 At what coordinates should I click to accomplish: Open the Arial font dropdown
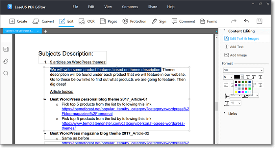click(243, 70)
